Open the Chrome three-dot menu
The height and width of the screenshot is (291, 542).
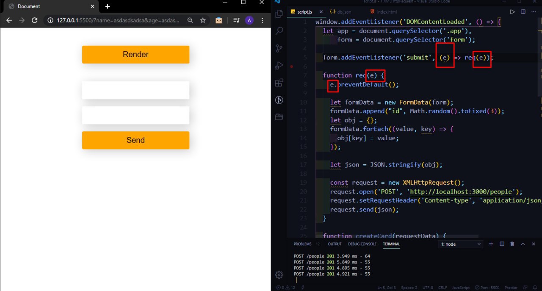263,20
